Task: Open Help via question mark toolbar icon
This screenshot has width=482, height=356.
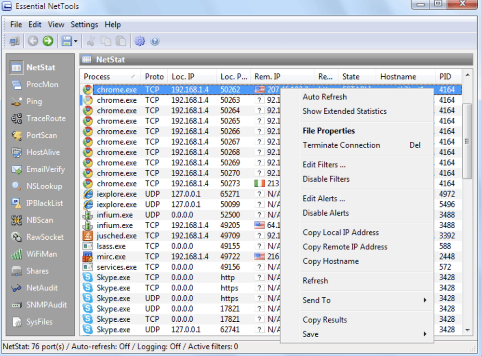Action: pos(155,41)
